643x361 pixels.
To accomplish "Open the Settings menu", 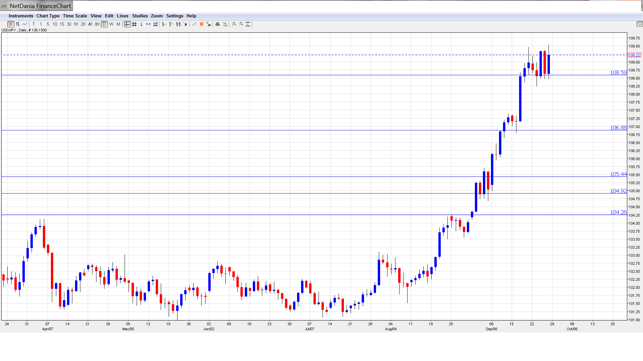I will [174, 16].
